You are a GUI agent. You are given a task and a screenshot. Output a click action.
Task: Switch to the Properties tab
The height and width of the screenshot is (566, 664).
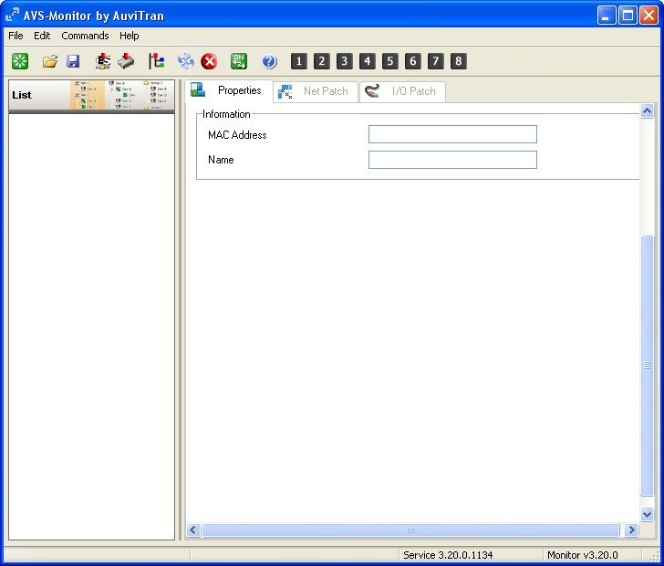point(229,90)
